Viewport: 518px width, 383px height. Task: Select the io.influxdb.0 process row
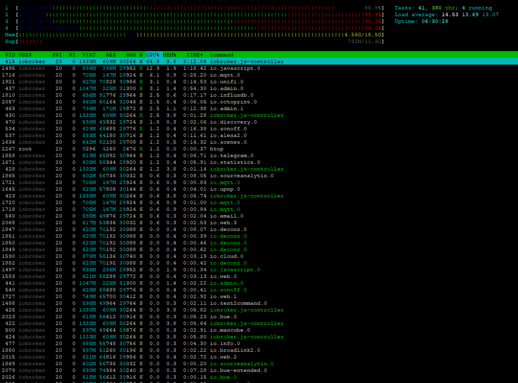click(259, 95)
